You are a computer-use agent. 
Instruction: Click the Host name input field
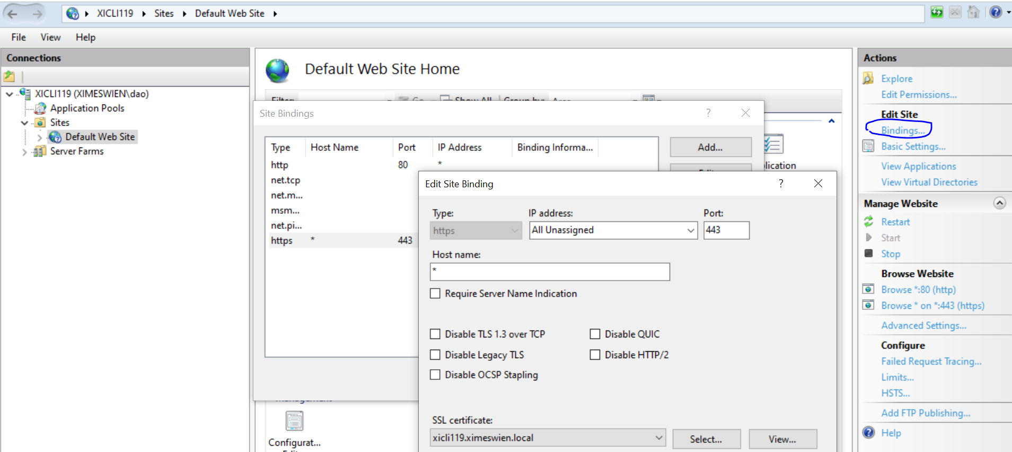(x=550, y=272)
